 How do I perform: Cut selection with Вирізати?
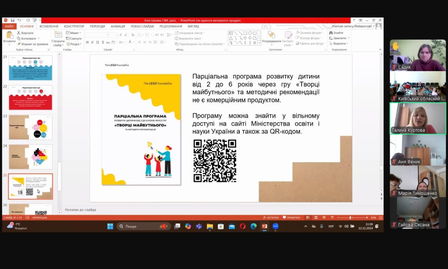point(25,33)
